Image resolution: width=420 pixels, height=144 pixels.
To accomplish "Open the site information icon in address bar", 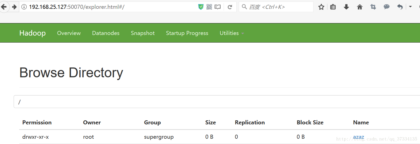I will [24, 7].
